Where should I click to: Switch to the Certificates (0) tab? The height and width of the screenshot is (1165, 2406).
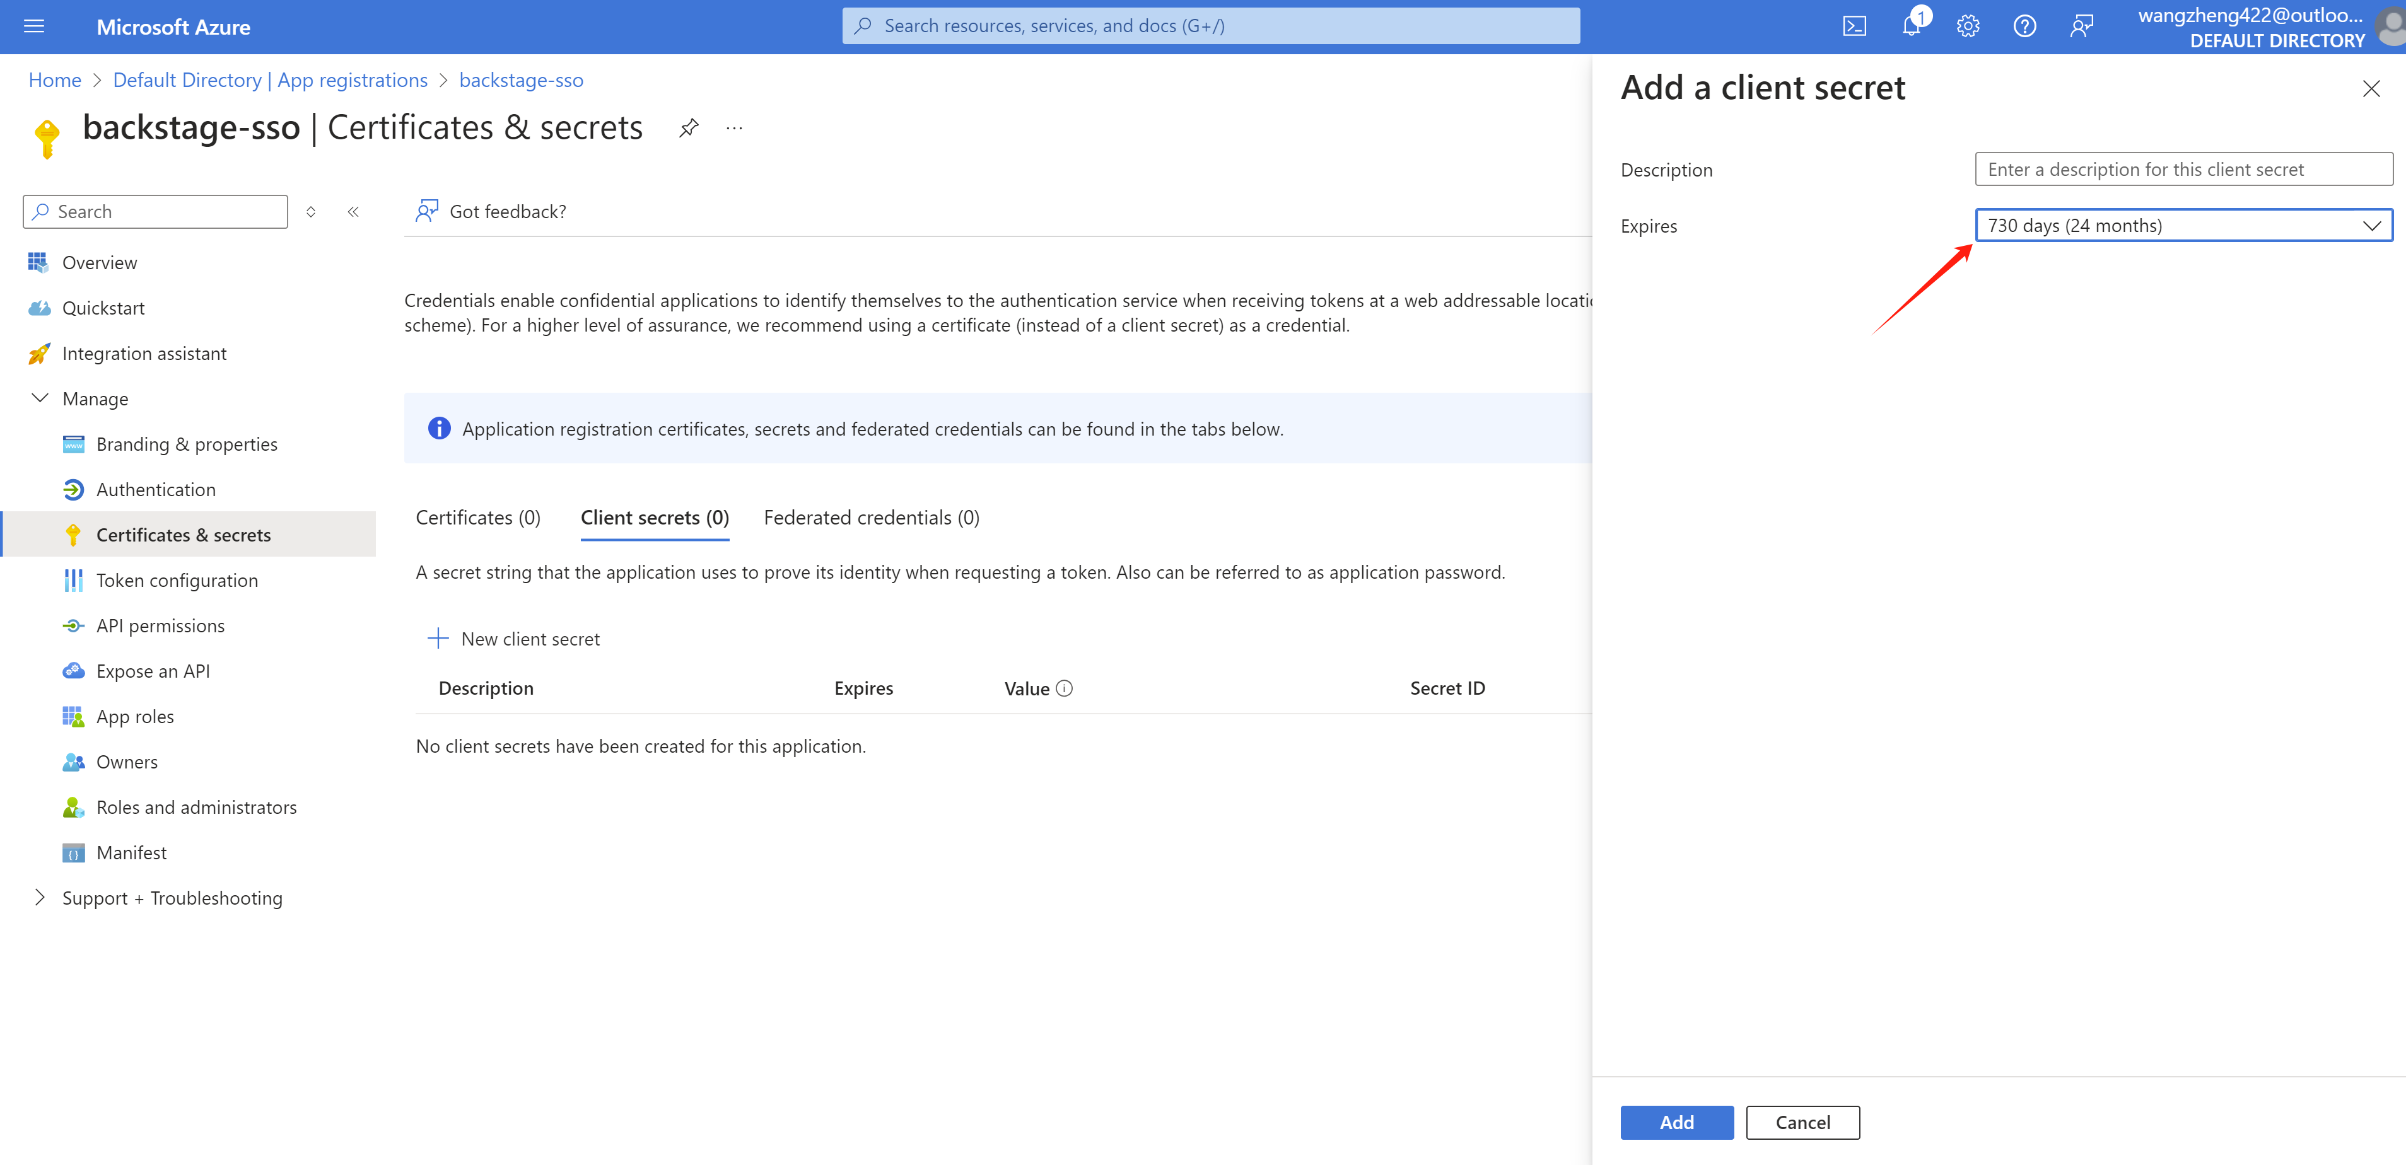pyautogui.click(x=477, y=517)
